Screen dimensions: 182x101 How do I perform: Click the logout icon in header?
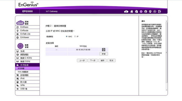pyautogui.click(x=160, y=11)
